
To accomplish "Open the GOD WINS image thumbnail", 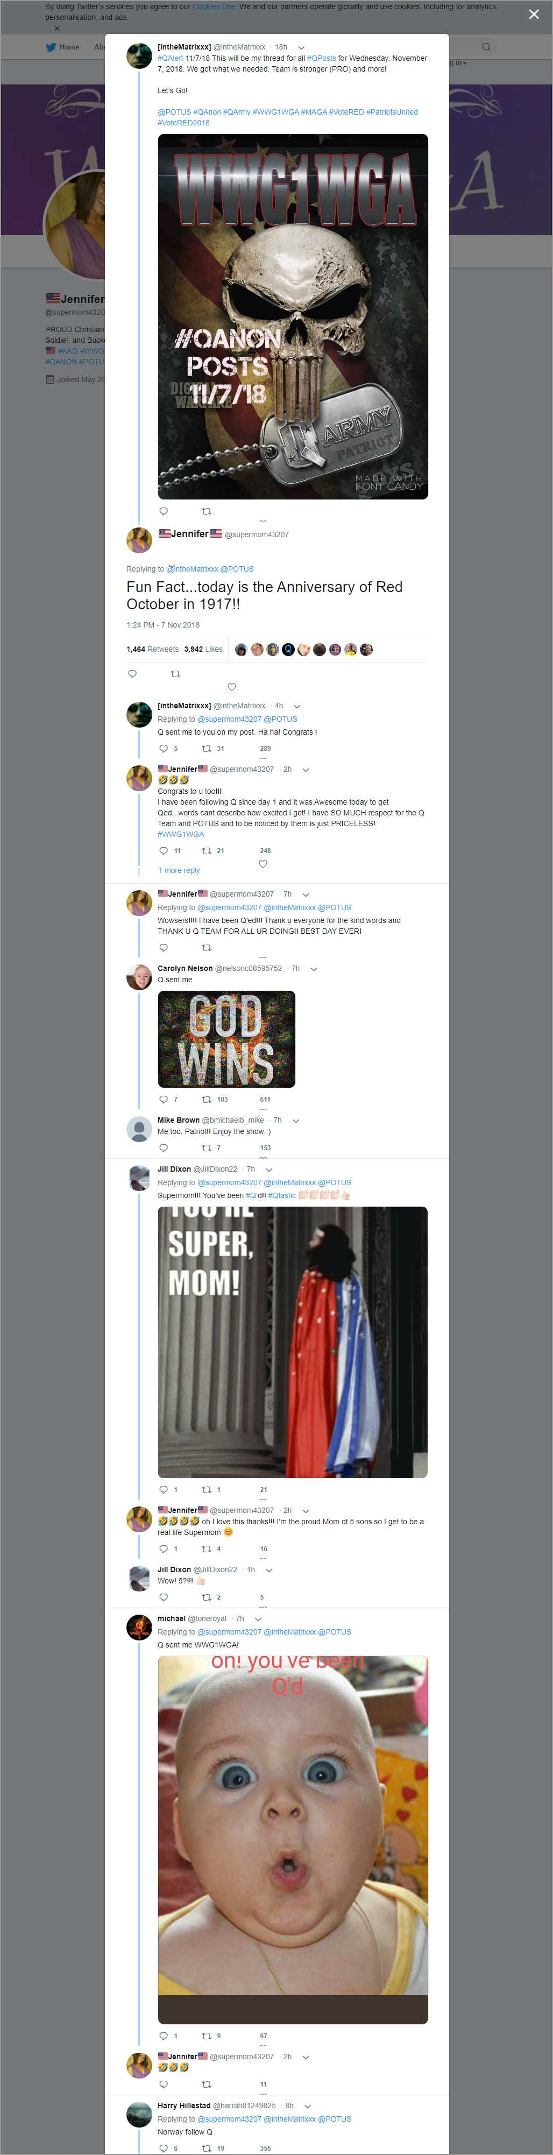I will point(226,1039).
